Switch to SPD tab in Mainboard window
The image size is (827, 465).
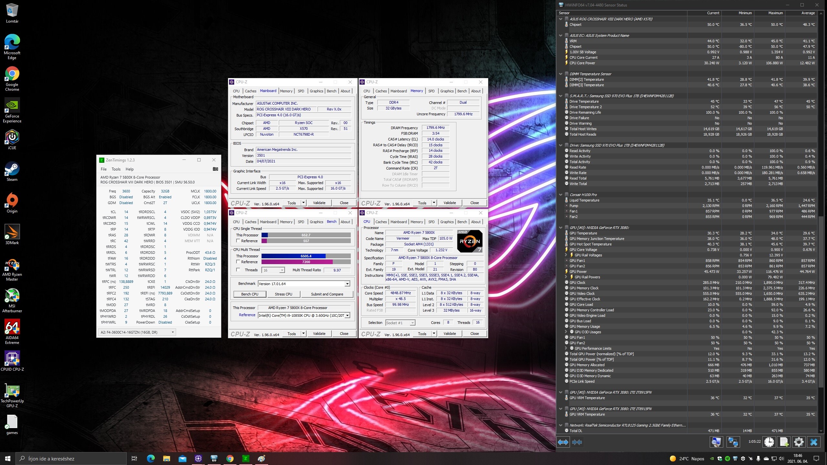pyautogui.click(x=301, y=91)
